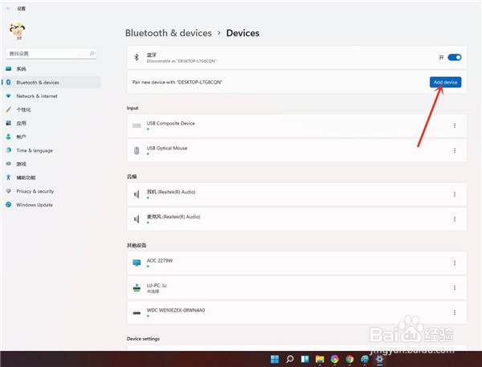Open more options for AOC 2279W

(455, 263)
